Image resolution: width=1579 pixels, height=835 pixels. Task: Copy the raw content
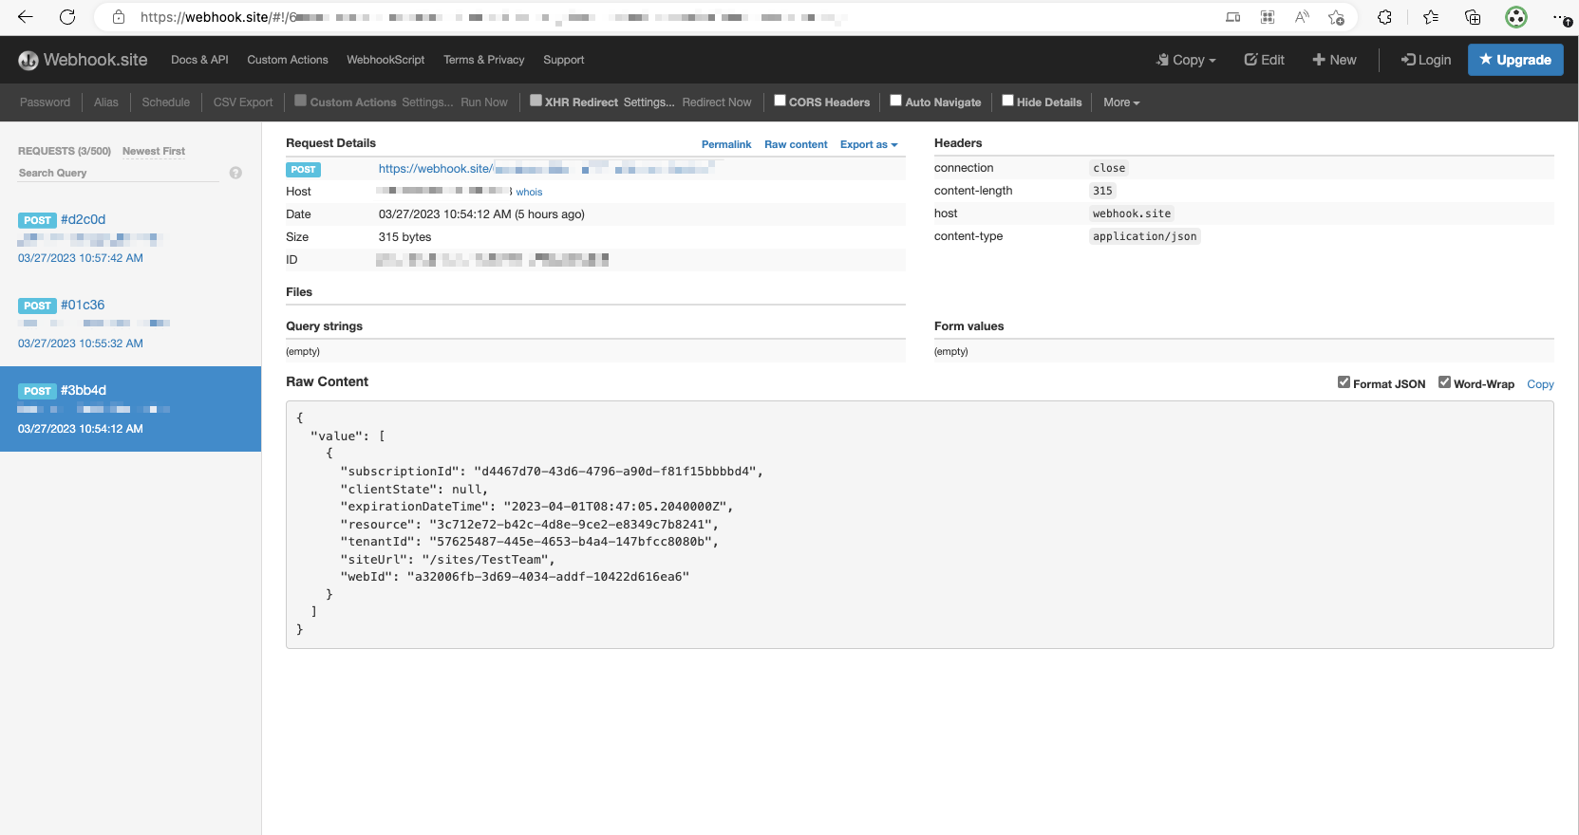(1540, 384)
